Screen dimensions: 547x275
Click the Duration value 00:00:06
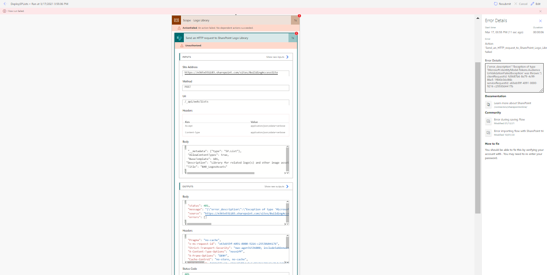point(538,32)
